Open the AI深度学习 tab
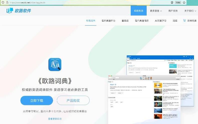Viewport: 198px width, 124px height. (x=160, y=21)
